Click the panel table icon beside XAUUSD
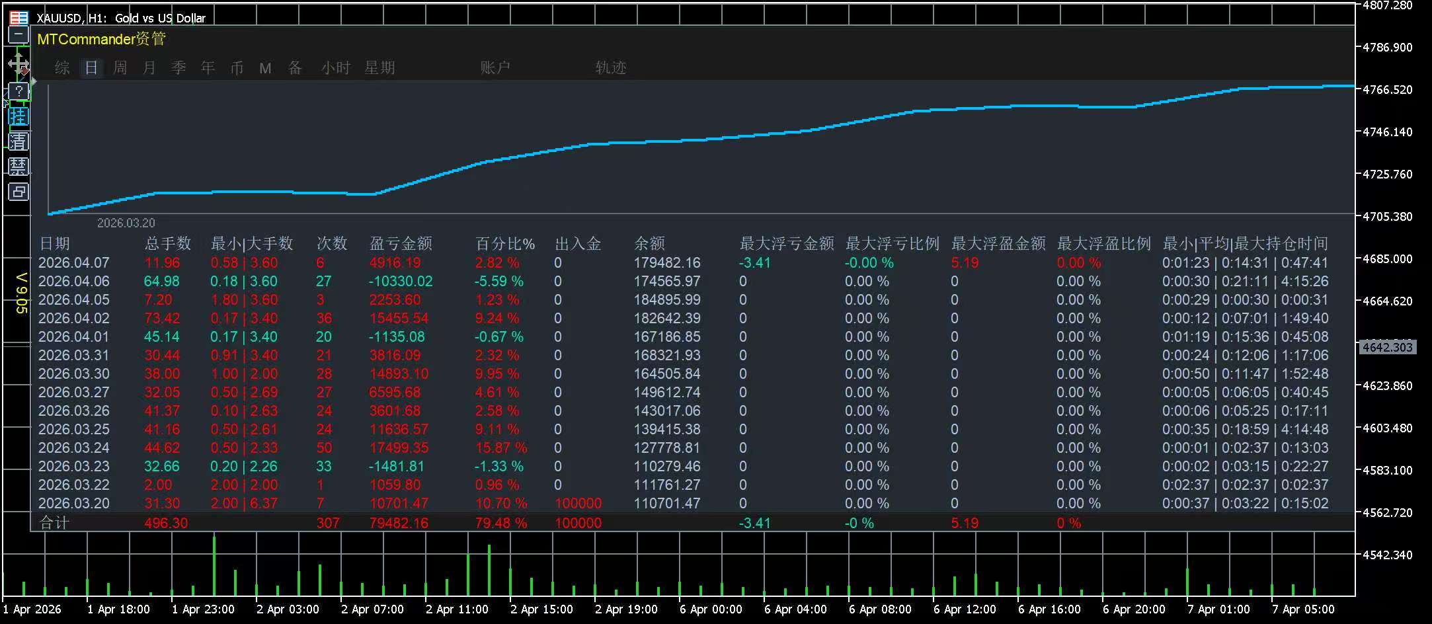This screenshot has height=624, width=1432. click(x=19, y=18)
